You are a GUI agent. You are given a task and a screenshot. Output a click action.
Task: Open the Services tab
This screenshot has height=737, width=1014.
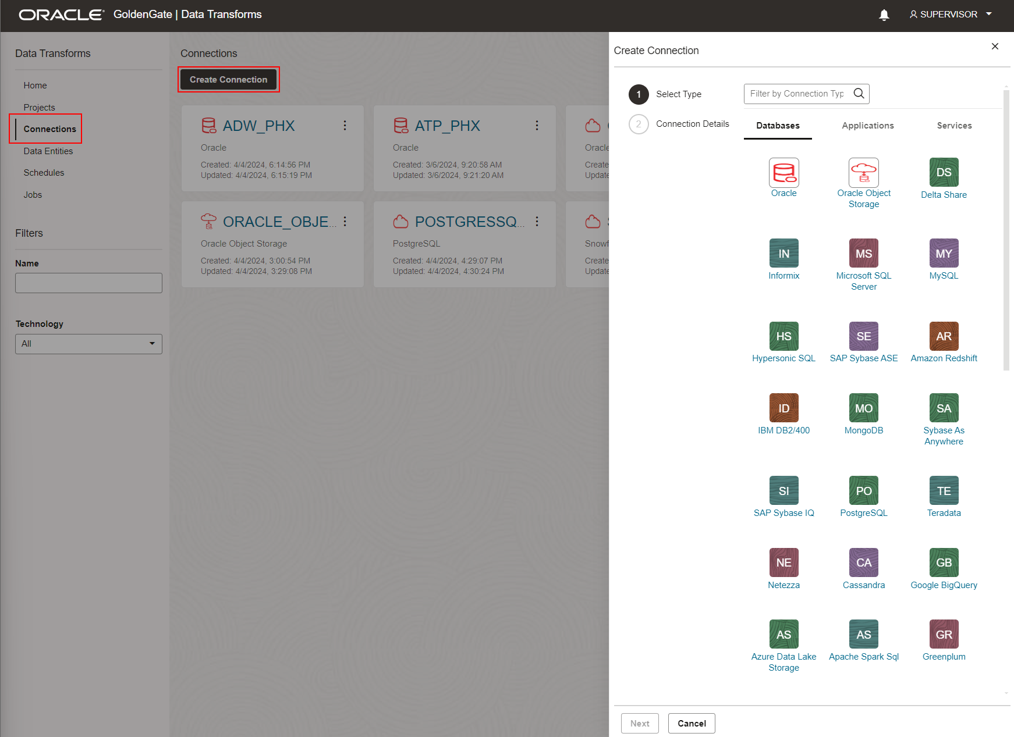954,126
